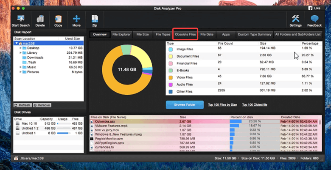The width and height of the screenshot is (331, 170).
Task: Open the Custom Type Summary tab
Action: [255, 35]
